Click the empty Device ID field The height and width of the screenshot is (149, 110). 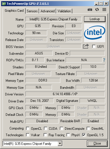(87, 53)
